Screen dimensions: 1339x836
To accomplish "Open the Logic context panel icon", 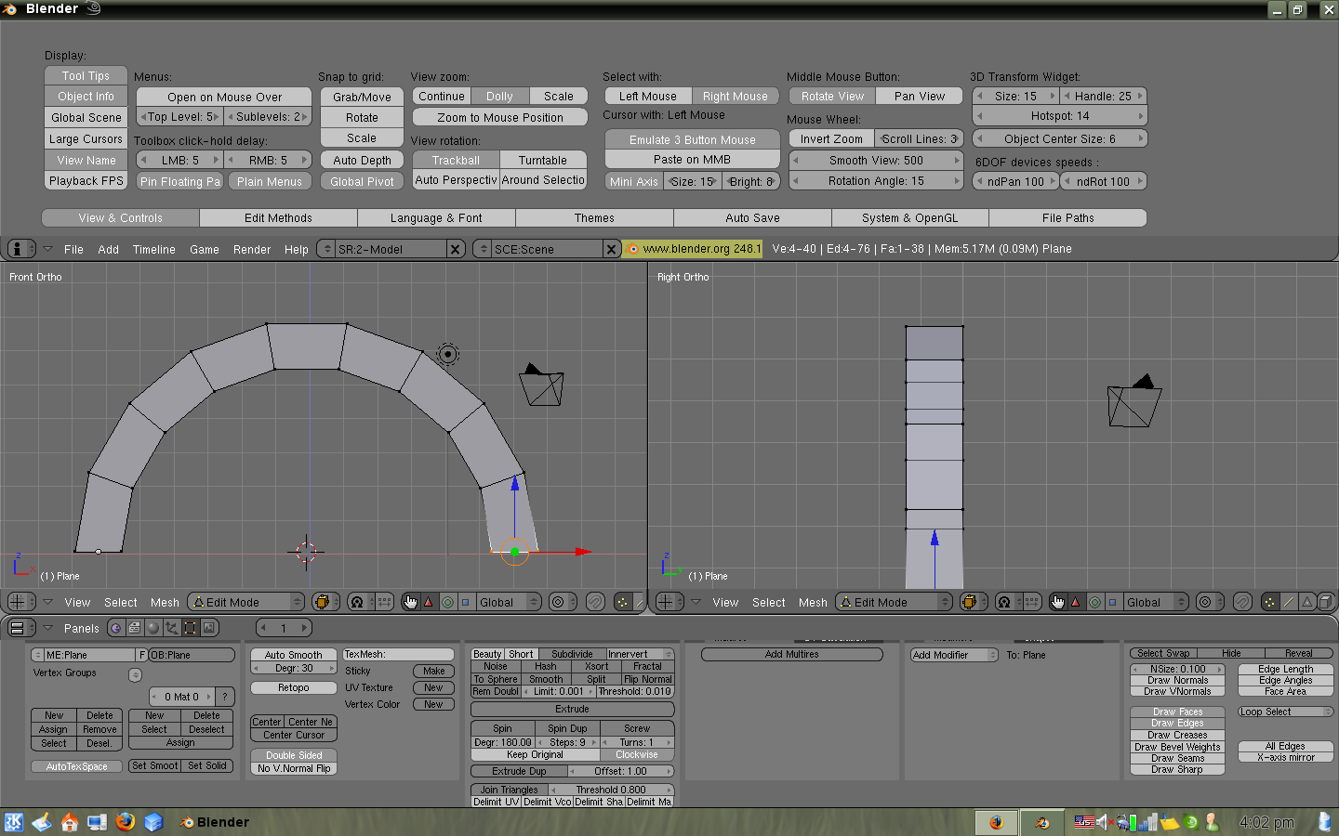I will (x=116, y=628).
